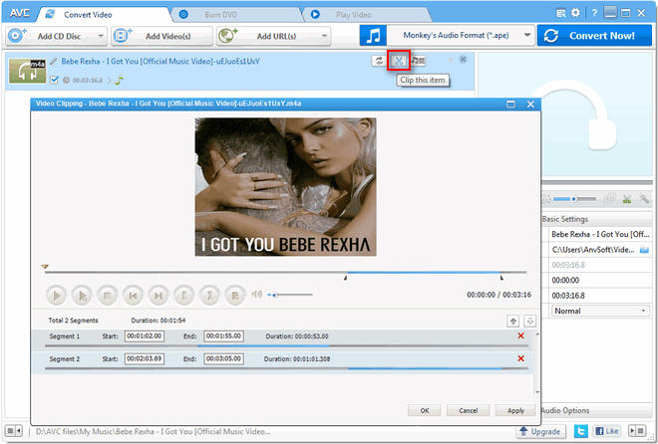Toggle the checkbox for the Bebe Rexha file
Screen dimensions: 658x444
point(54,80)
